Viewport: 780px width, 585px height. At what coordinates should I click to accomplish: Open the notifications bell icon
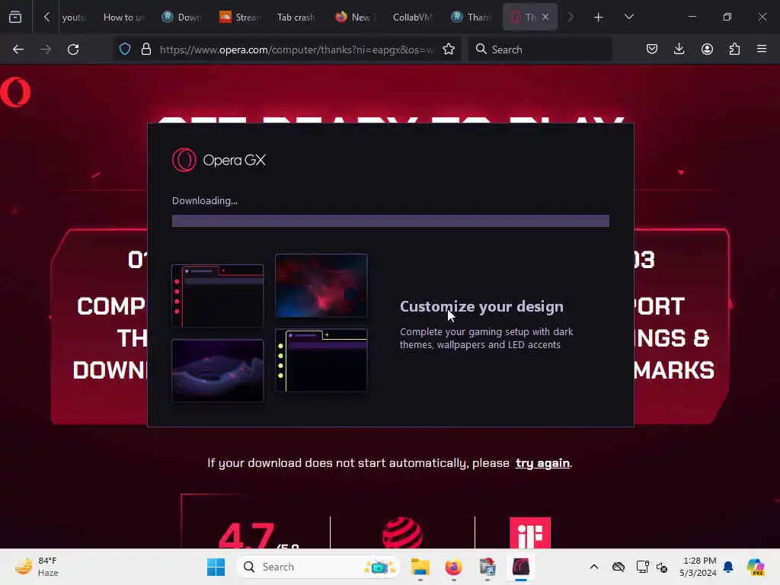click(x=728, y=567)
